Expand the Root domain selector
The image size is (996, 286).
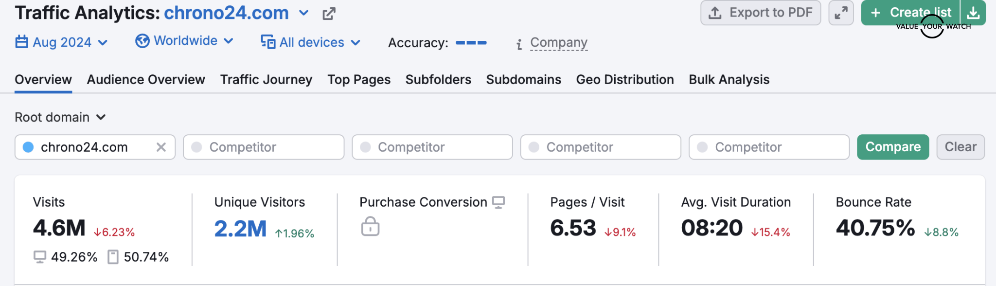[60, 117]
